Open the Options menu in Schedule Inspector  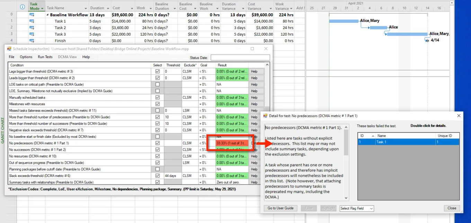tap(26, 56)
